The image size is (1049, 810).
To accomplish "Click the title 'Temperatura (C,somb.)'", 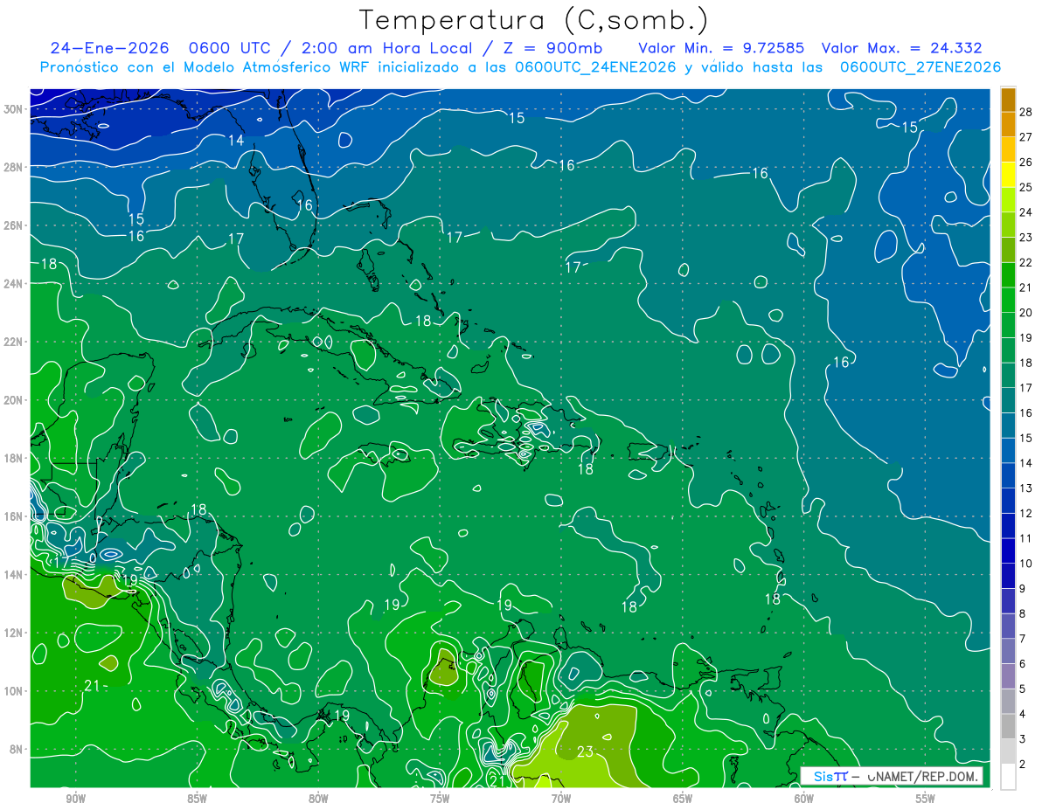I will [534, 20].
